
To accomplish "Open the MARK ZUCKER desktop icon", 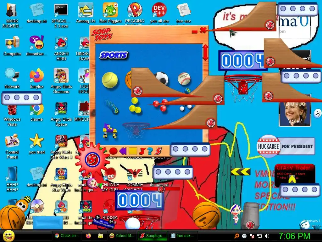I will coord(12,15).
